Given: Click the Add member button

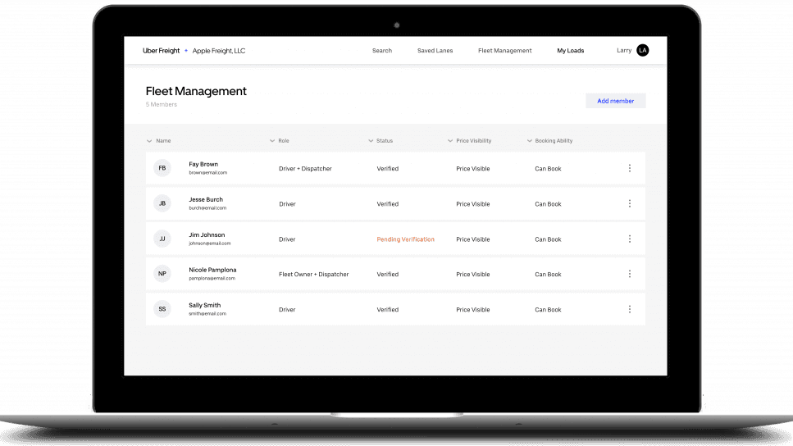Looking at the screenshot, I should (x=616, y=101).
